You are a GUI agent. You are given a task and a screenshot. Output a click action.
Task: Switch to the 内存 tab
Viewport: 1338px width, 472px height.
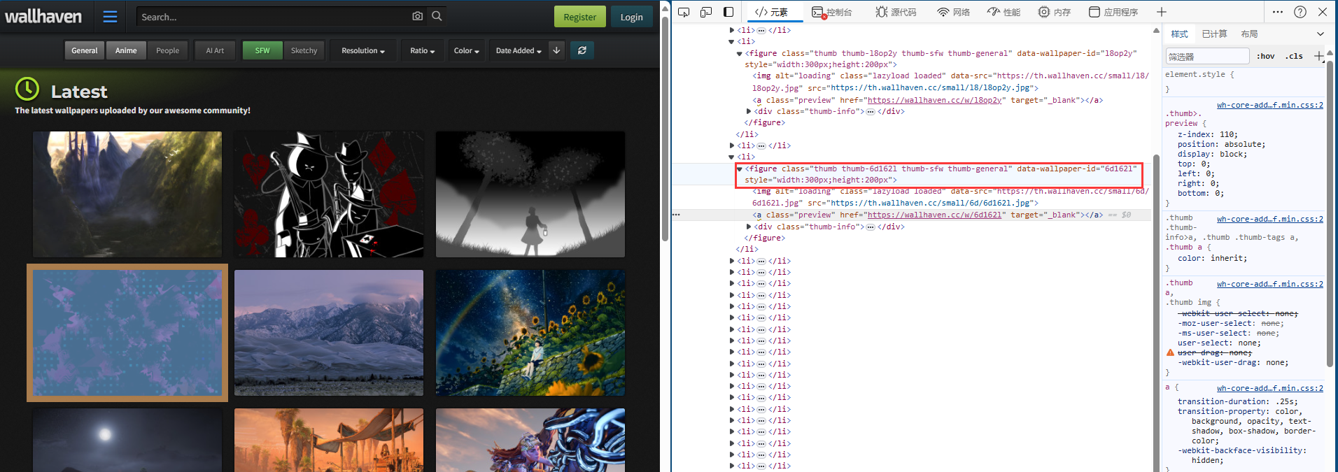point(1055,12)
